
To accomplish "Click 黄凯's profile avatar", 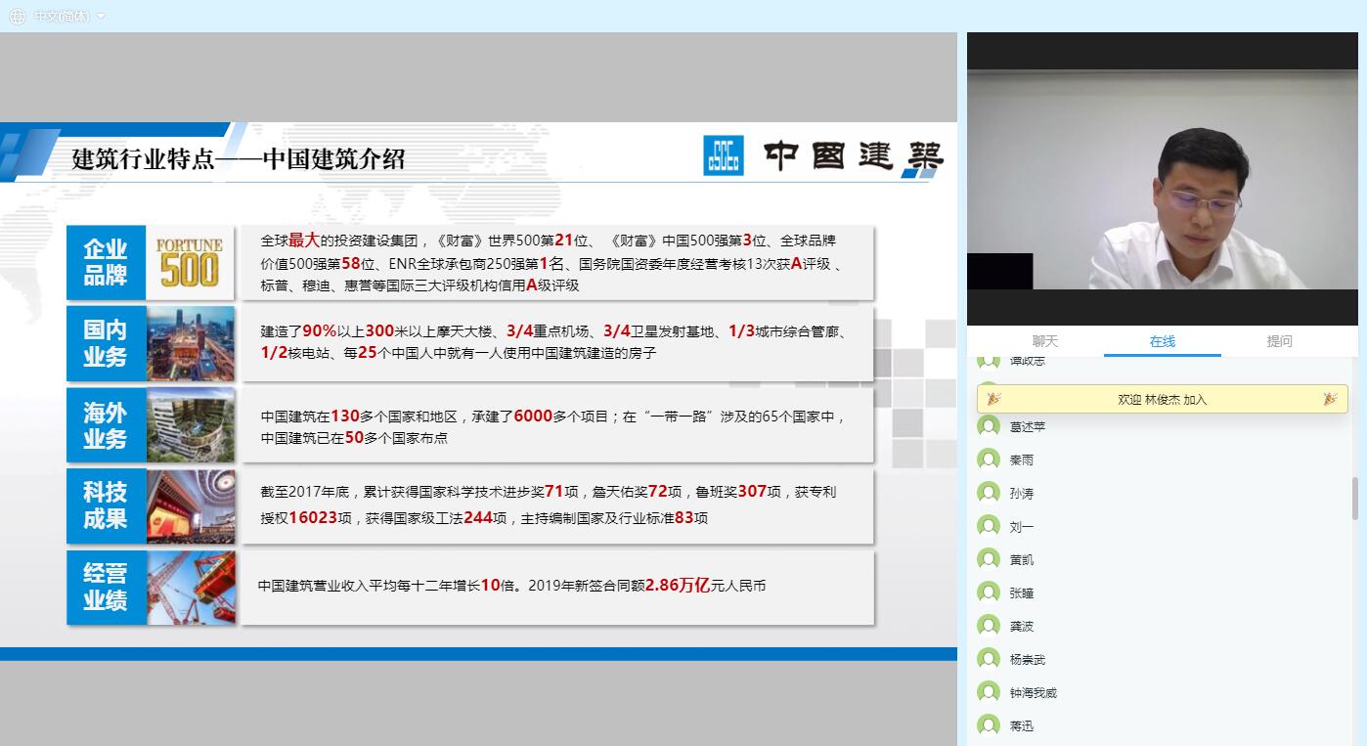I will click(989, 559).
